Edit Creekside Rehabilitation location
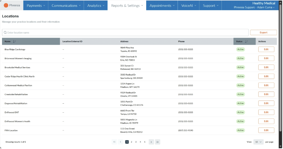Screen dimensions: 283x149 [266, 94]
